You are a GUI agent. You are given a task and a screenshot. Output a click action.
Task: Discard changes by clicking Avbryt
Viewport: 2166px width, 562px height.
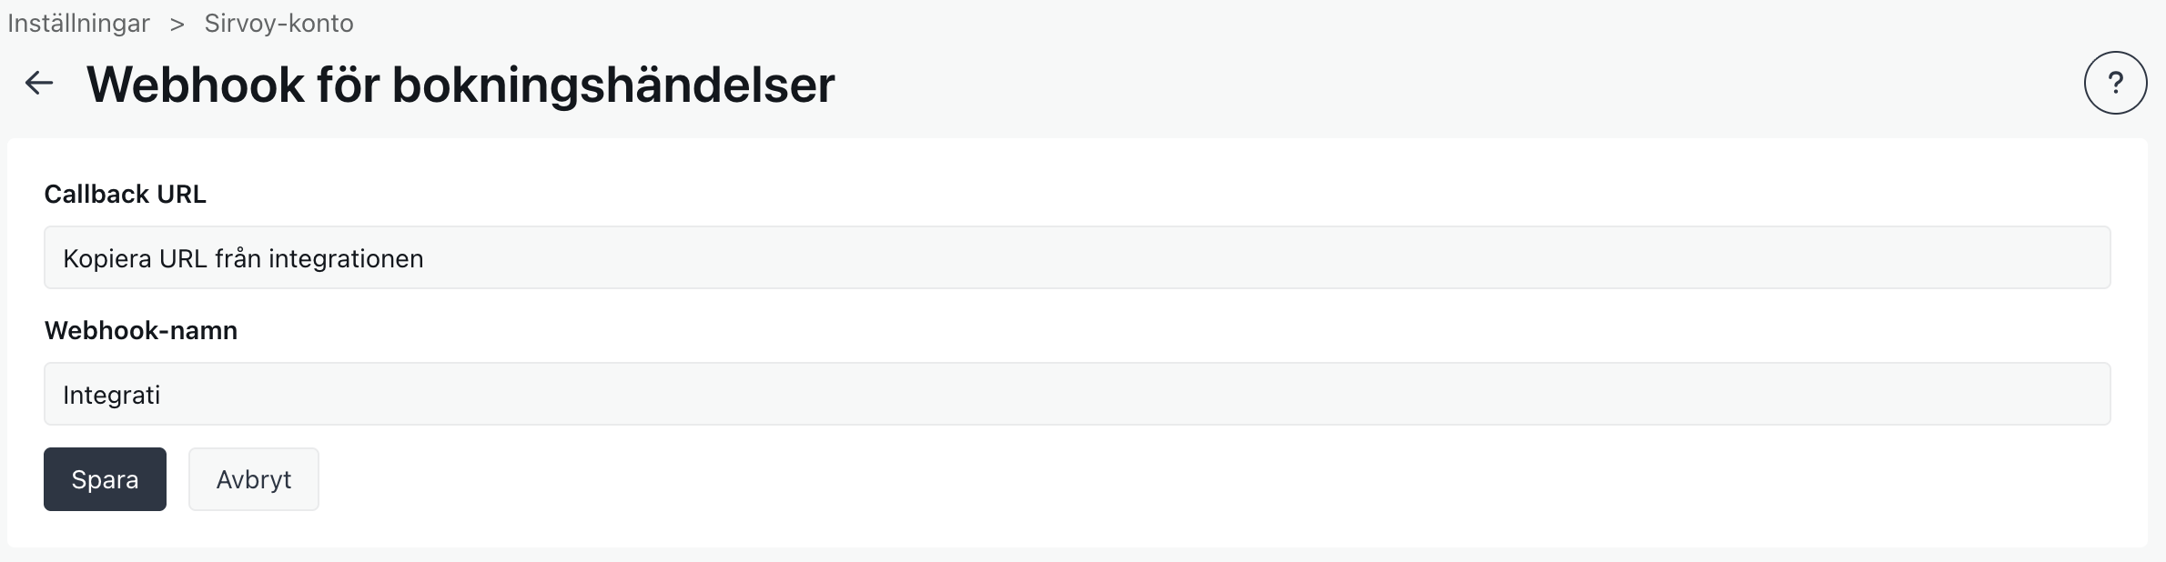[253, 479]
